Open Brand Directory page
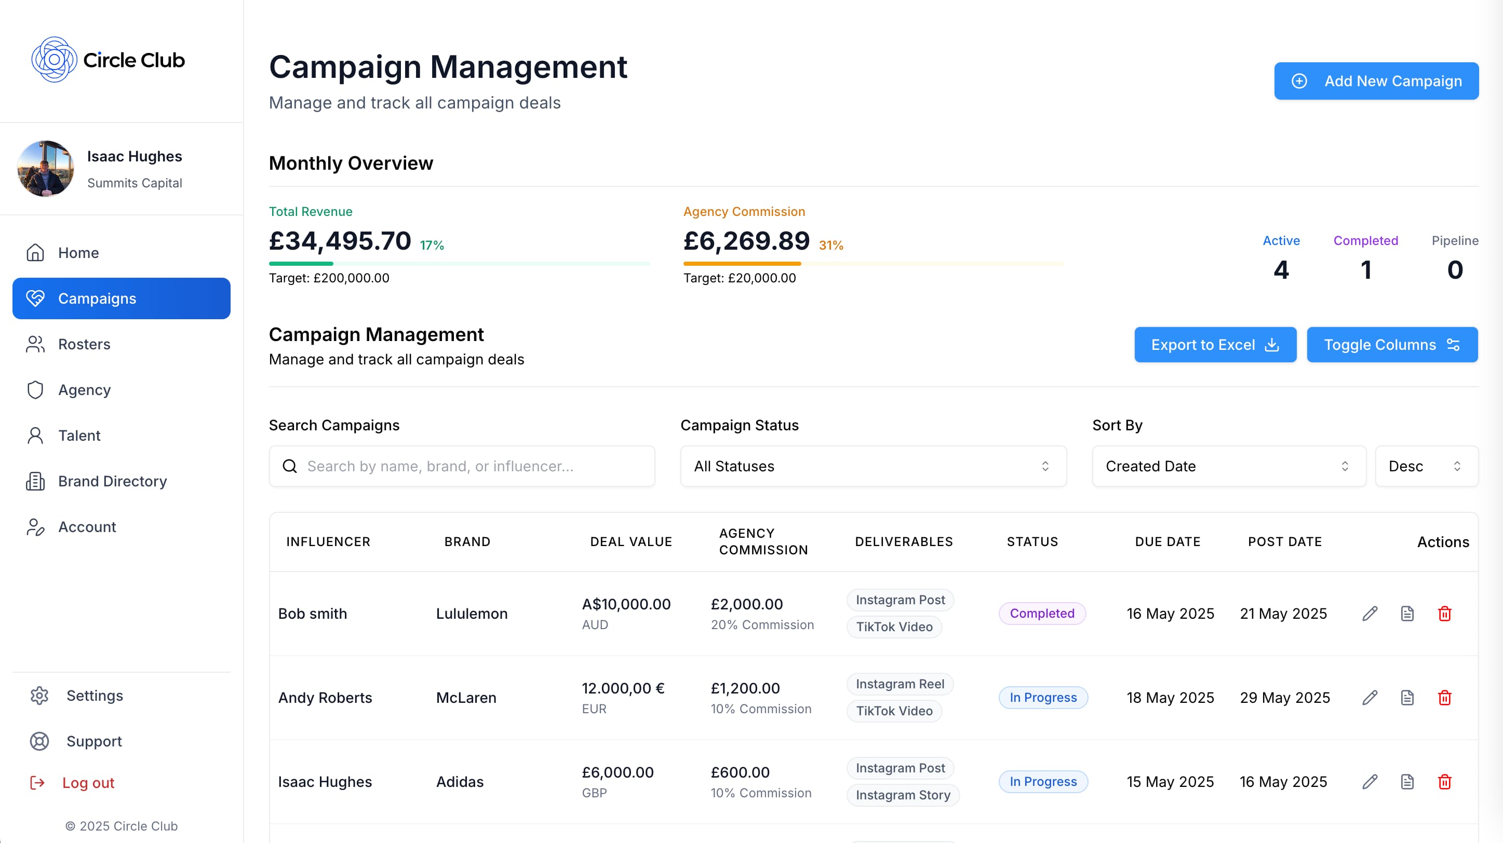The width and height of the screenshot is (1503, 843). click(112, 481)
